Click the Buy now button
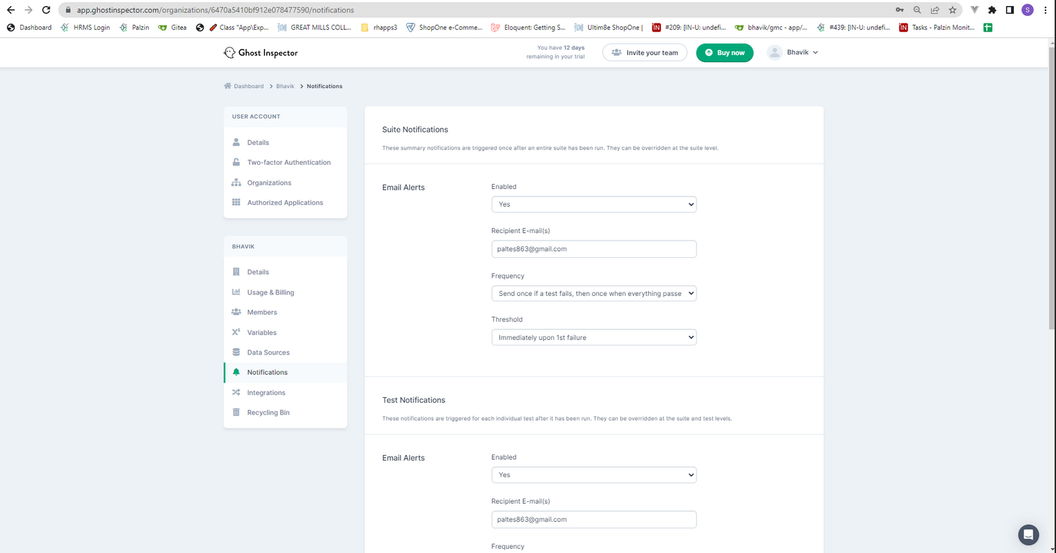The height and width of the screenshot is (553, 1056). pos(725,52)
